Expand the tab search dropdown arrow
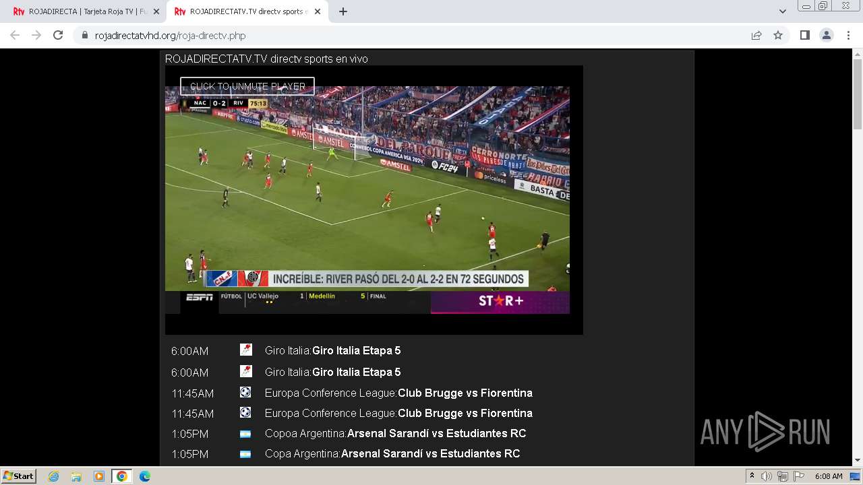Viewport: 863px width, 485px height. coord(782,11)
